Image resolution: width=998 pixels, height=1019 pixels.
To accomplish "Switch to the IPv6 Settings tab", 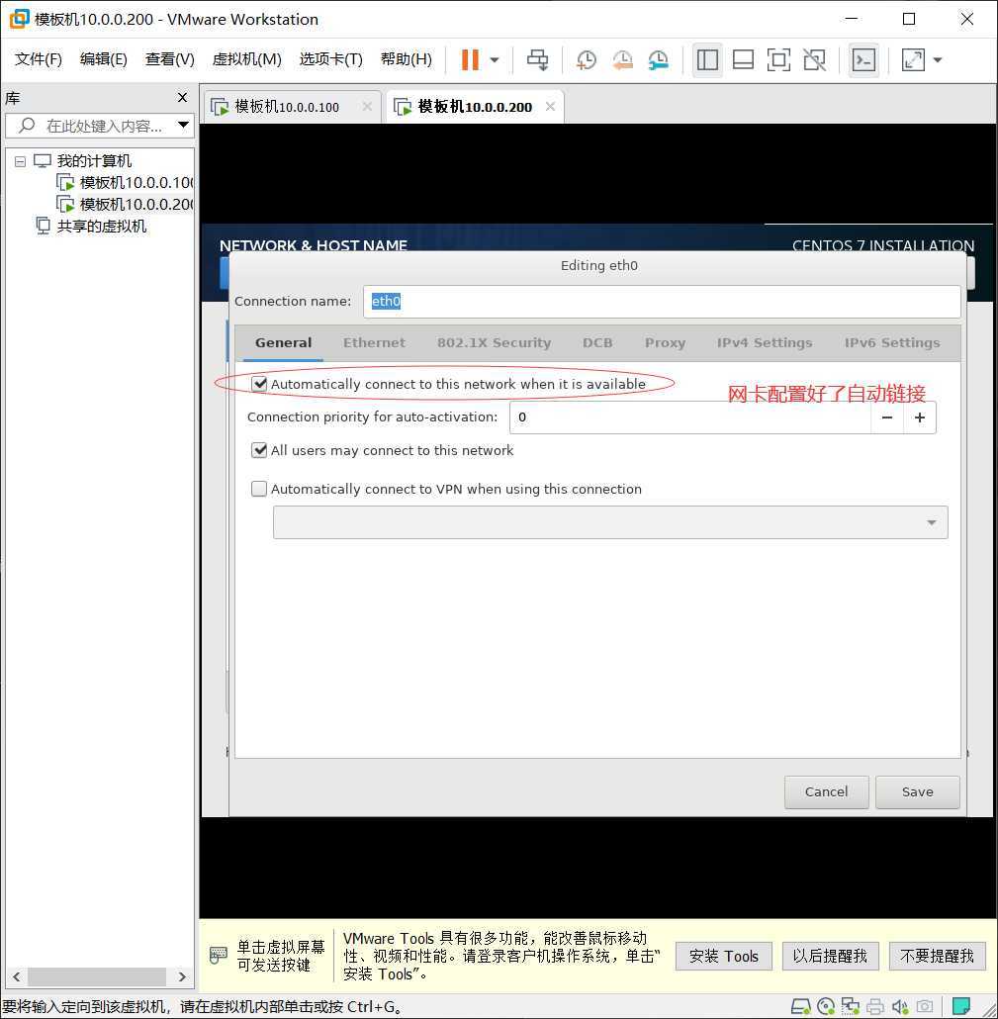I will point(892,342).
